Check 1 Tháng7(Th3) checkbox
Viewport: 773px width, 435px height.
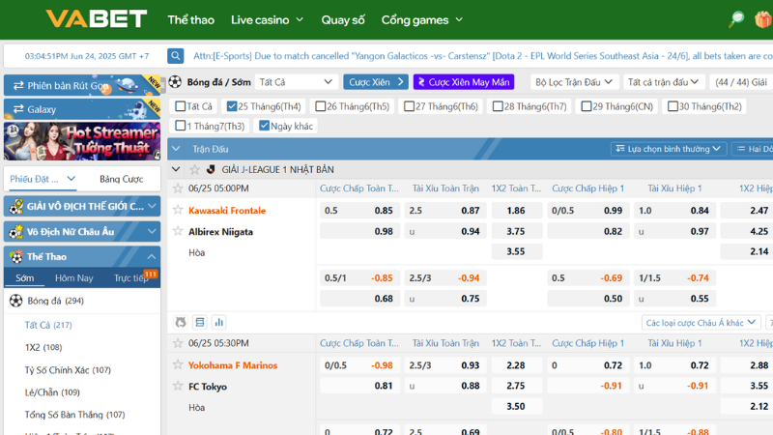(181, 126)
